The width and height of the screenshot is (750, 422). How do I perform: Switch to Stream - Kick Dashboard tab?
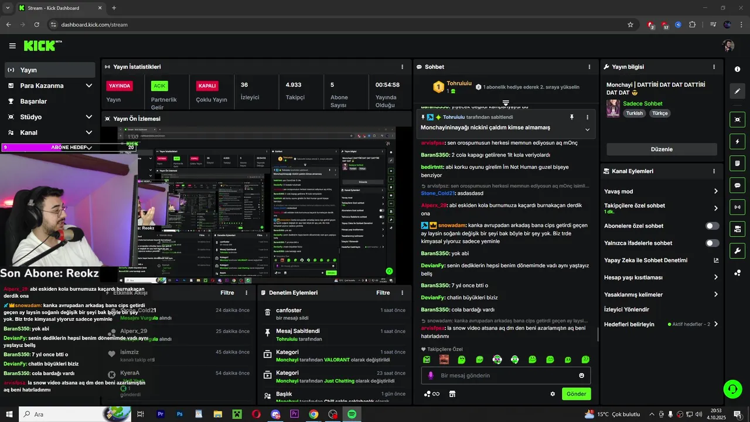tap(60, 8)
